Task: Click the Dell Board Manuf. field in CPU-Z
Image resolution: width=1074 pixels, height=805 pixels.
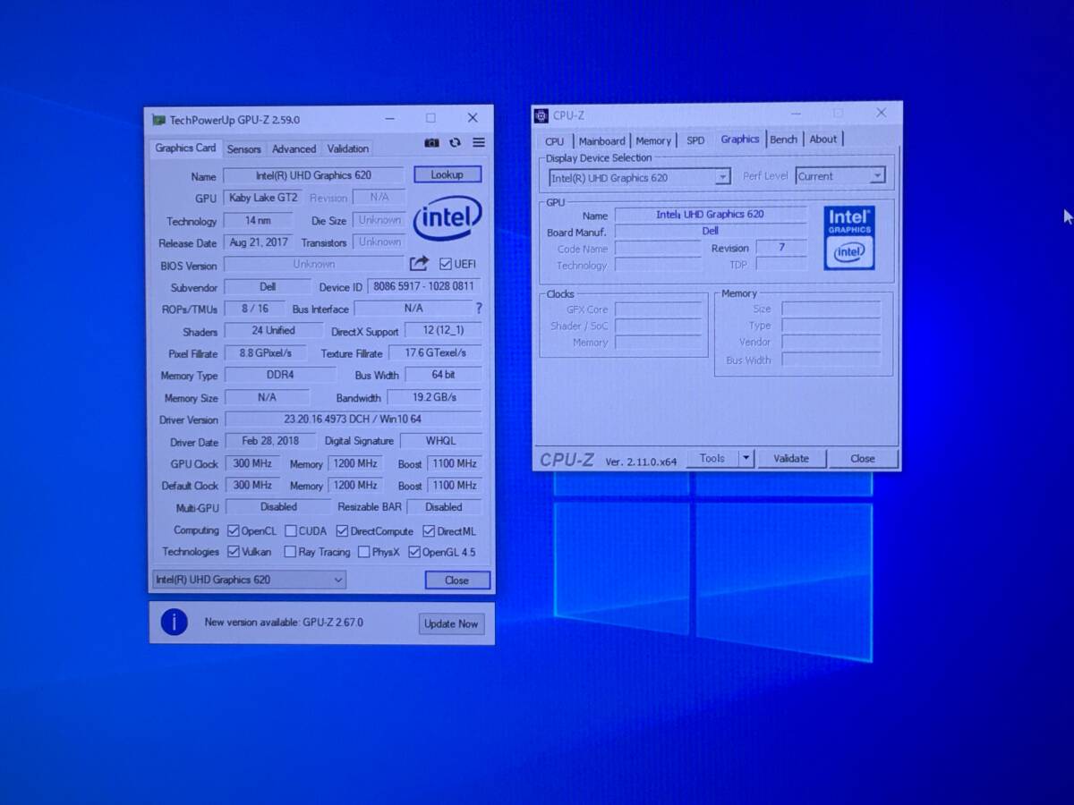Action: pos(711,231)
